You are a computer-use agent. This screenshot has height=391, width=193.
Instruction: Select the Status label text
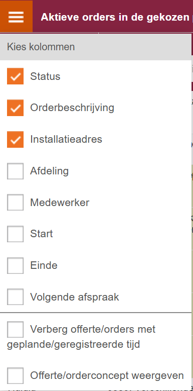pyautogui.click(x=45, y=76)
